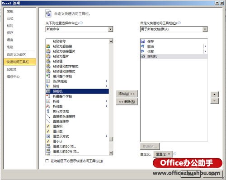Expand the submenu arrow of 照明
The height and width of the screenshot is (180, 226).
point(107,86)
